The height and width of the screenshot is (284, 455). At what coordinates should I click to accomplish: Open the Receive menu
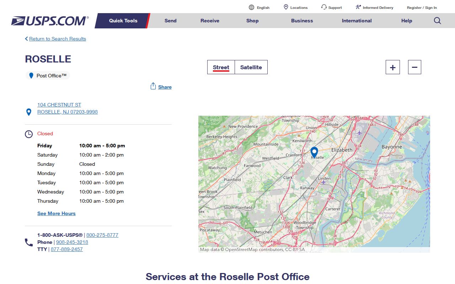point(210,21)
